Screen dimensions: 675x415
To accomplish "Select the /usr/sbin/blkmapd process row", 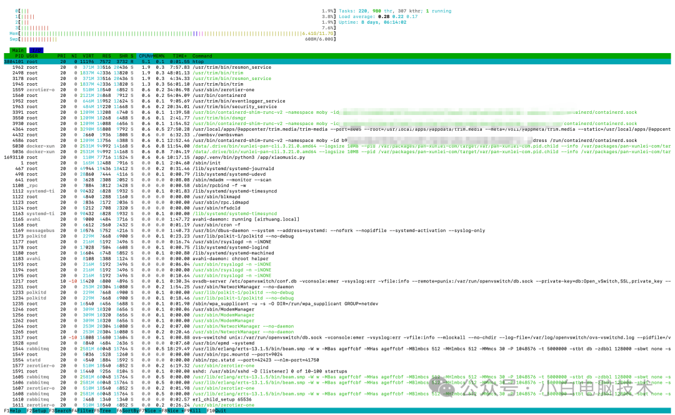I will pos(337,197).
